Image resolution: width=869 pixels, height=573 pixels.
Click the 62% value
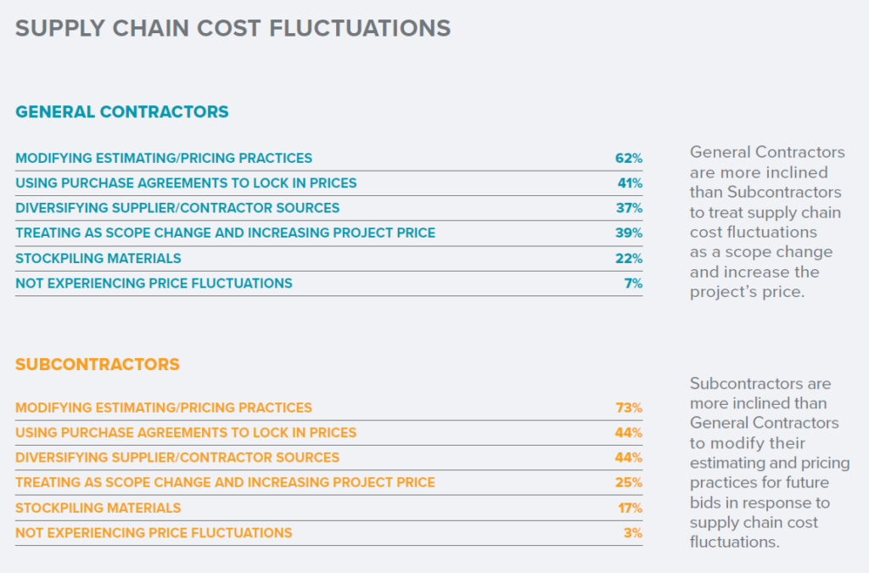pyautogui.click(x=629, y=158)
